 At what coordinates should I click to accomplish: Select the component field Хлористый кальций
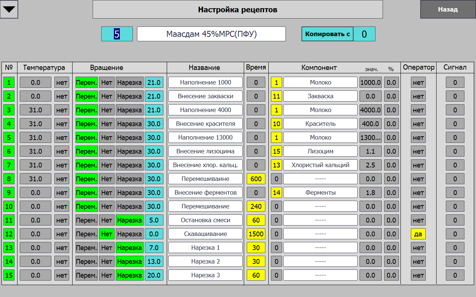pyautogui.click(x=320, y=165)
